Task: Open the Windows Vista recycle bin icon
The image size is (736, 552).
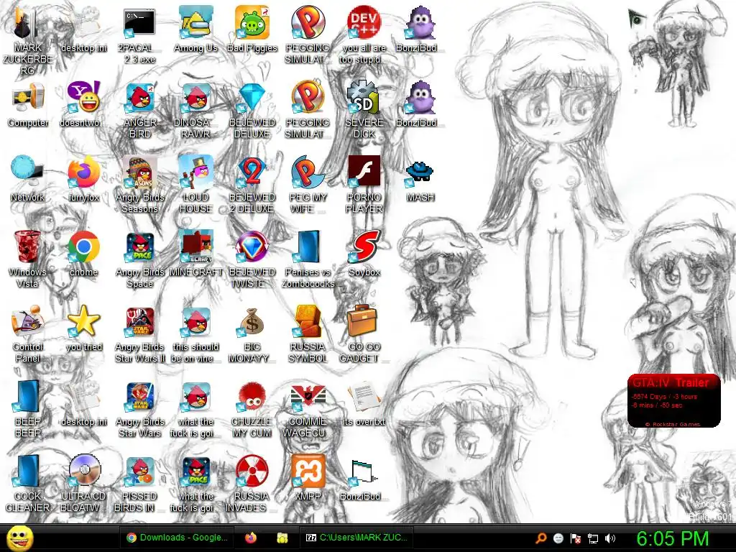Action: (x=27, y=247)
